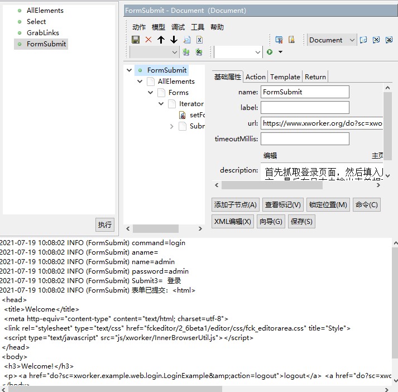Click the XML编辑(X) button
The height and width of the screenshot is (392, 398).
click(233, 222)
